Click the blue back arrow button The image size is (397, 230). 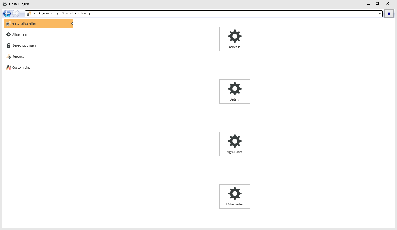(7, 13)
